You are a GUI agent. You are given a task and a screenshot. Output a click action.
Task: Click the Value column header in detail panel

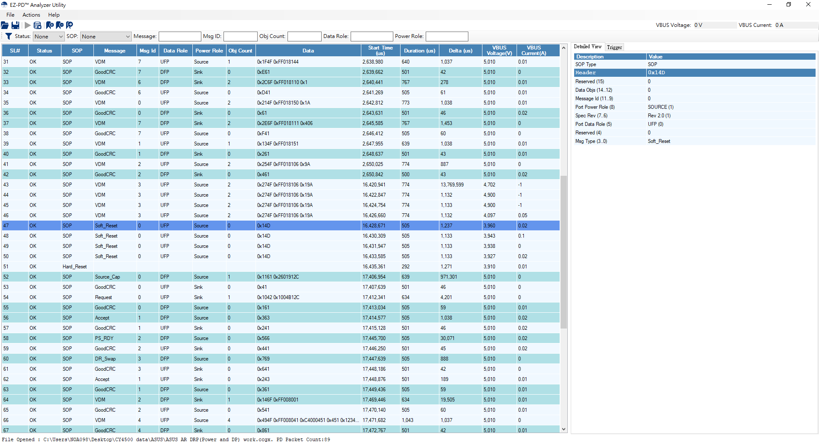[x=731, y=57]
